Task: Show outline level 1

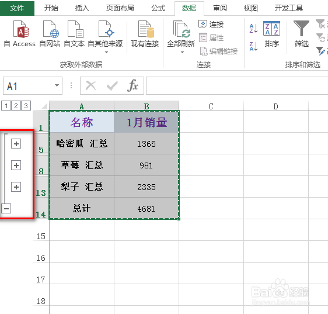Action: pos(6,106)
